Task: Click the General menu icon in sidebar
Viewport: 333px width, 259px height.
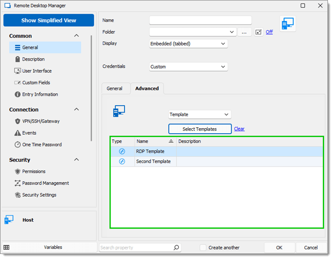Action: click(x=18, y=47)
